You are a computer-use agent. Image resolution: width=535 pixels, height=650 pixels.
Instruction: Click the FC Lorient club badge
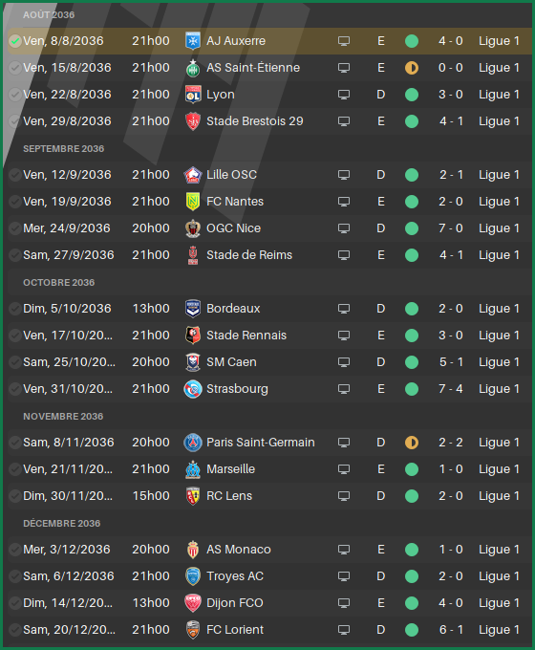(193, 630)
